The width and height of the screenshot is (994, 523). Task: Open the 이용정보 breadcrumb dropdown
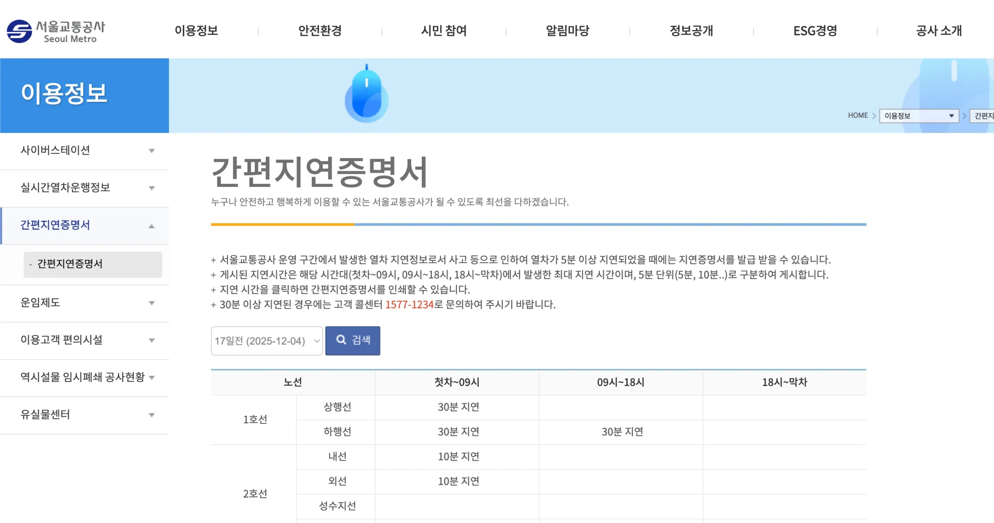click(x=918, y=116)
